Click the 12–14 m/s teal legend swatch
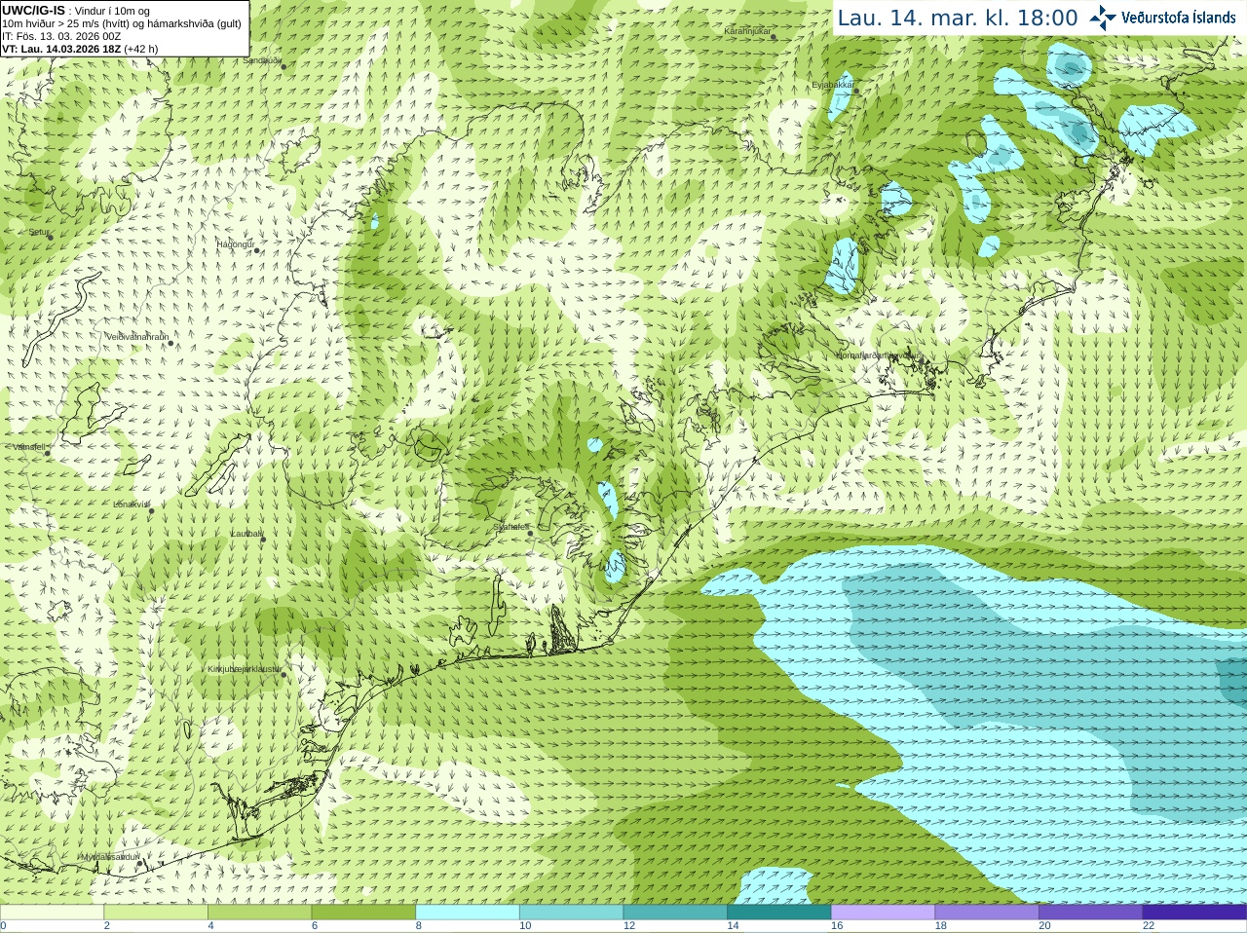The width and height of the screenshot is (1247, 933). click(x=675, y=913)
